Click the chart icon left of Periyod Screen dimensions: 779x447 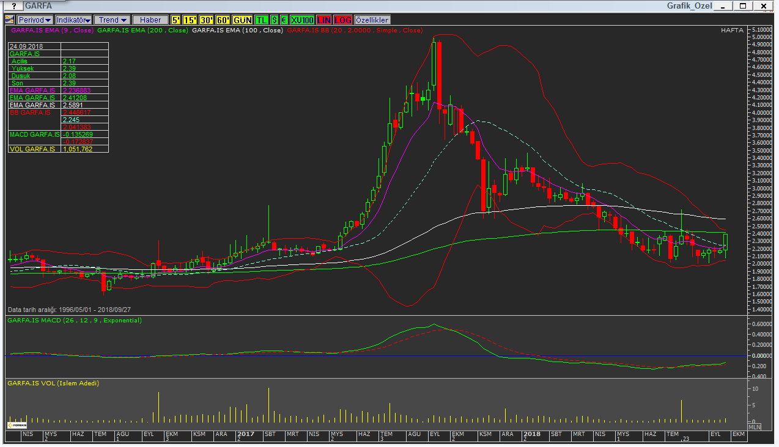pyautogui.click(x=10, y=20)
